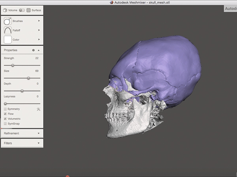Open the Brushes flyout arrow
Screen dimensions: 237x177
coord(39,21)
